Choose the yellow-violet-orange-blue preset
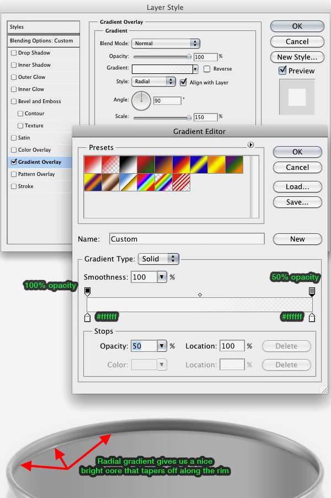Viewport: 331px width, 498px height. (x=93, y=183)
